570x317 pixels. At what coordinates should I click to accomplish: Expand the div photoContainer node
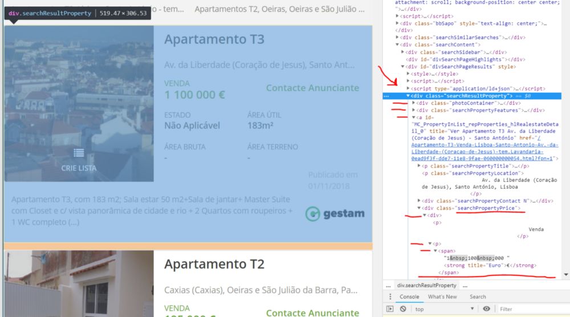point(413,103)
